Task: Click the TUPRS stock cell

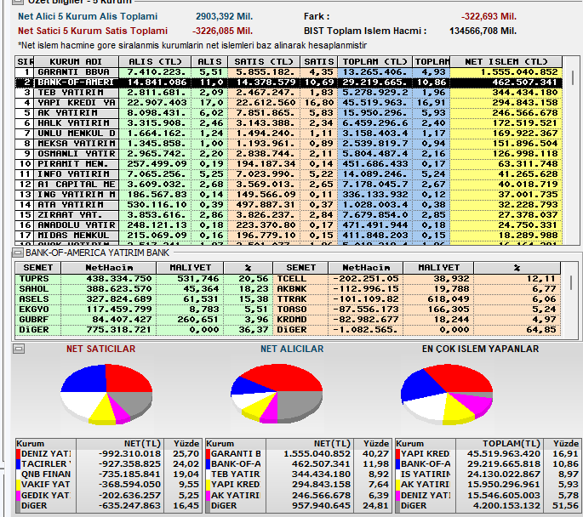Action: coord(37,279)
